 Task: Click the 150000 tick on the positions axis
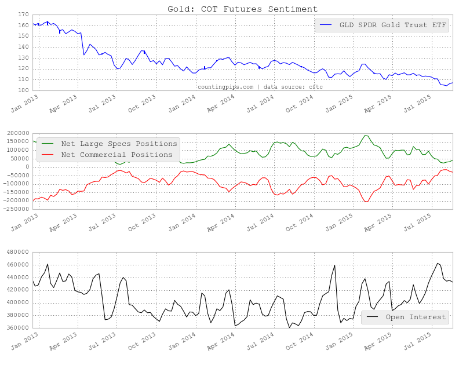(18, 141)
